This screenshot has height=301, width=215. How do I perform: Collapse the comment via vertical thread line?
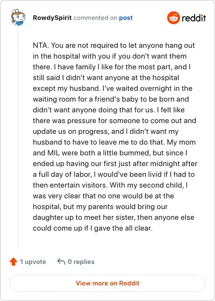click(x=18, y=137)
